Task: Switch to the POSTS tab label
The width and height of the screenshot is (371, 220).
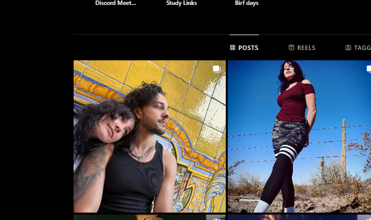Action: coord(248,48)
